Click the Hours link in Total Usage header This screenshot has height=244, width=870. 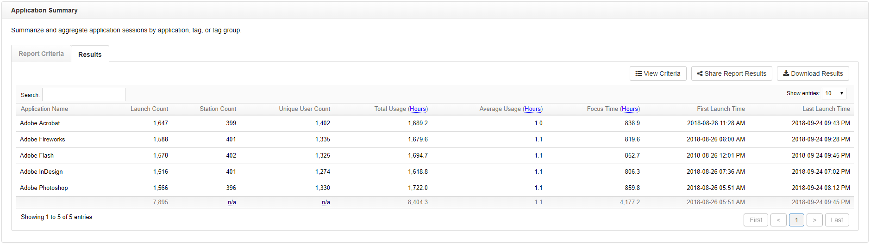coord(418,109)
